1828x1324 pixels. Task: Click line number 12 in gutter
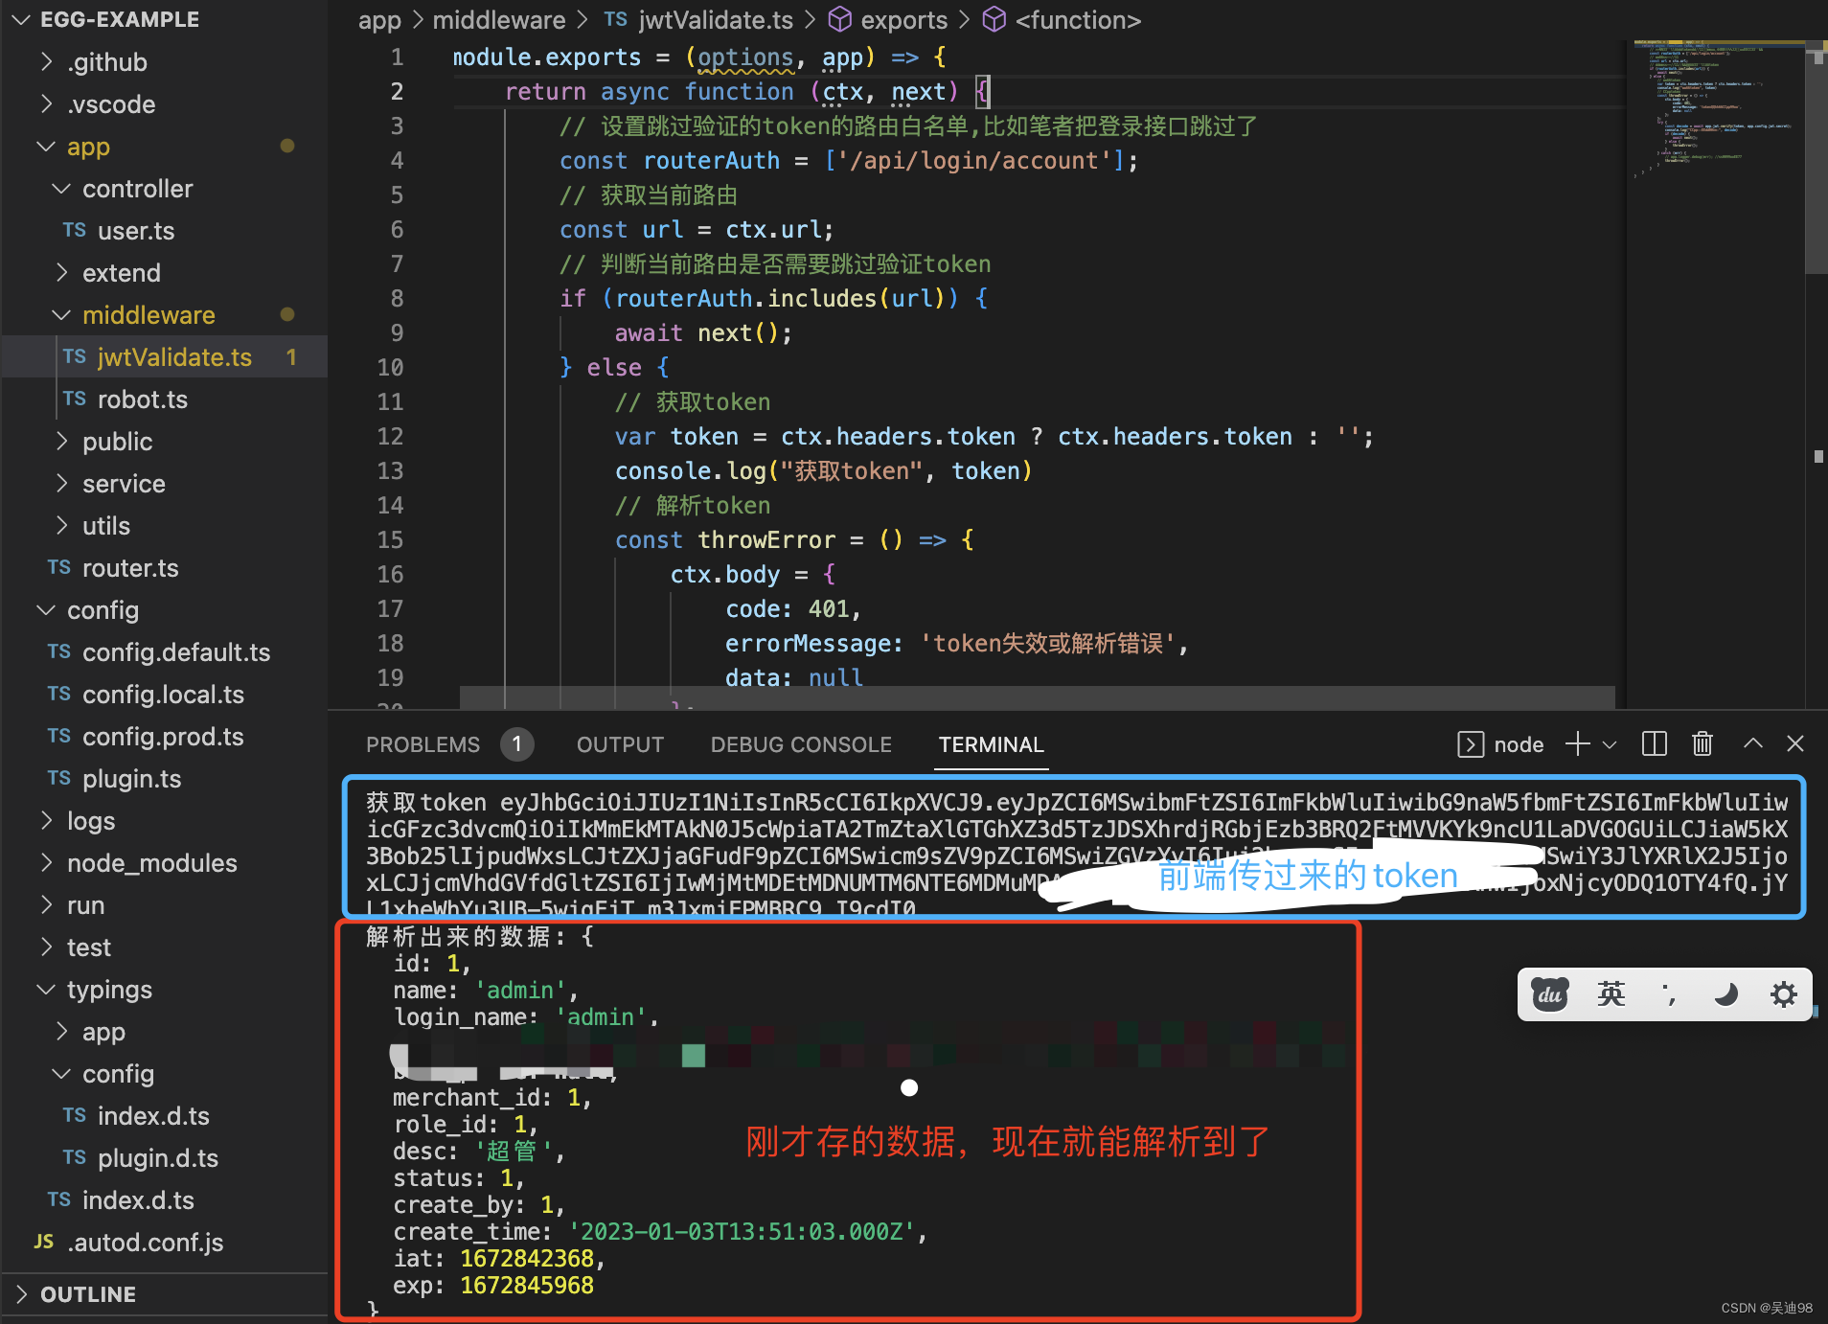[390, 437]
